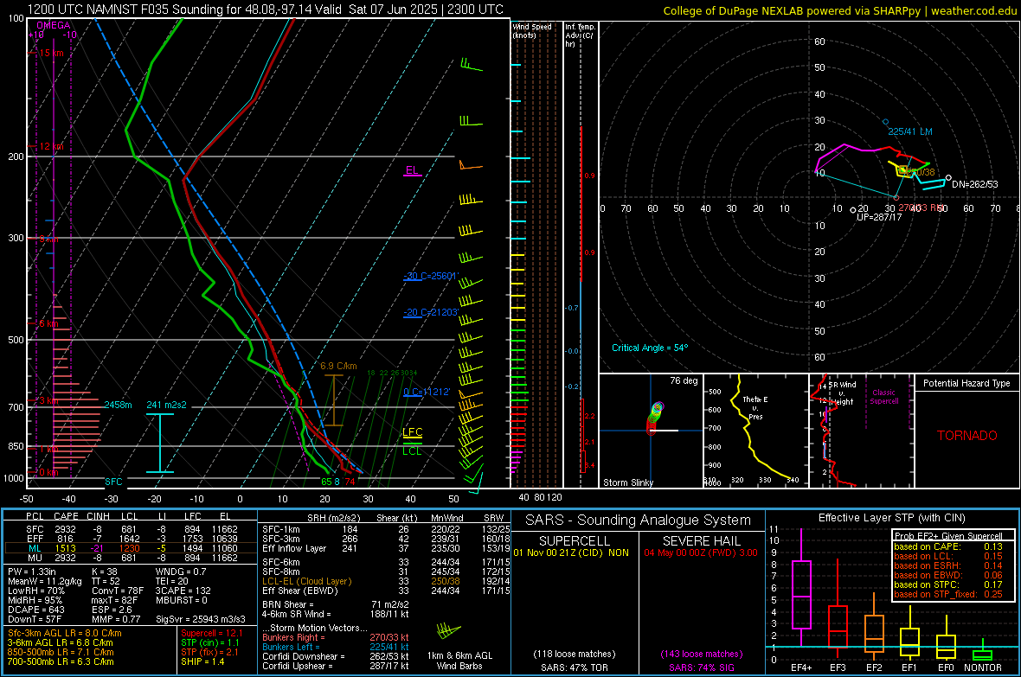This screenshot has height=677, width=1021.
Task: Click the 15 km height marker
Action: (x=52, y=53)
